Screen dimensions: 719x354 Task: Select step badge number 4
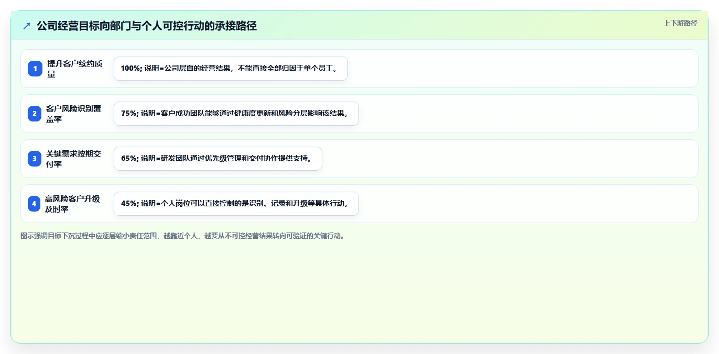tap(35, 204)
